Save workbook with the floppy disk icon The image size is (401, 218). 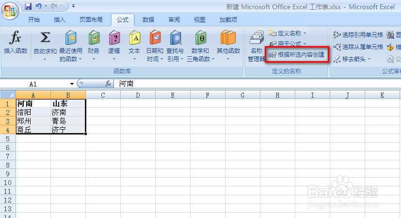tap(28, 6)
